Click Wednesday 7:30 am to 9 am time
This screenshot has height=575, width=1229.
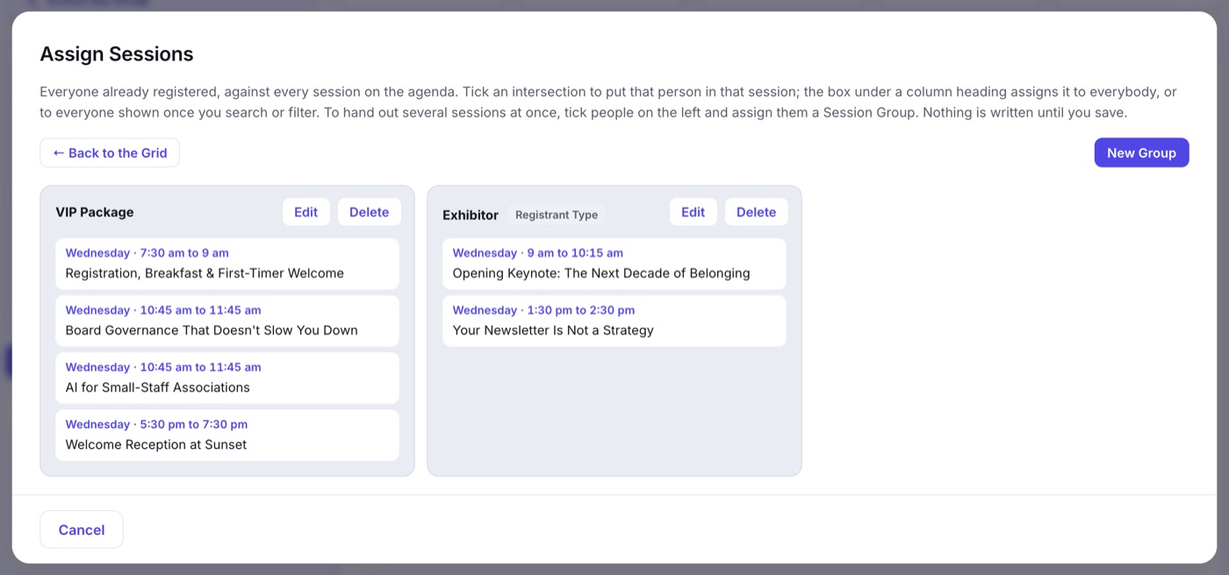pyautogui.click(x=147, y=252)
